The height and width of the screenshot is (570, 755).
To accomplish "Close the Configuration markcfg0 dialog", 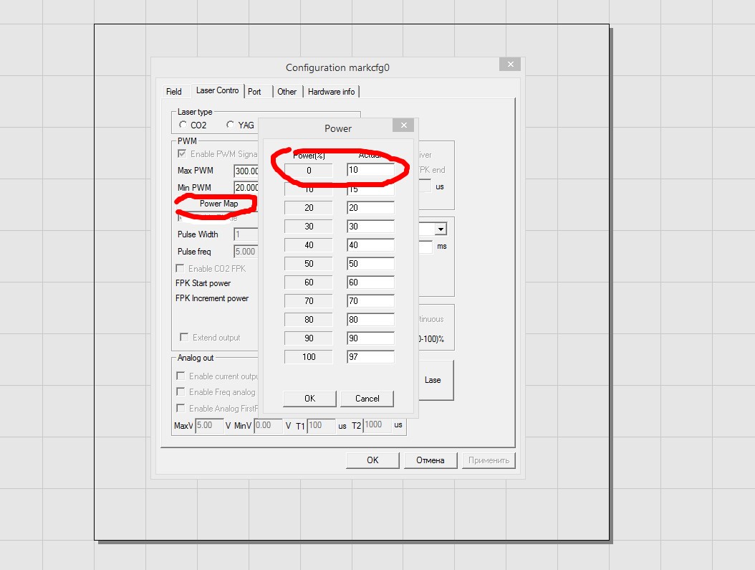I will point(510,65).
